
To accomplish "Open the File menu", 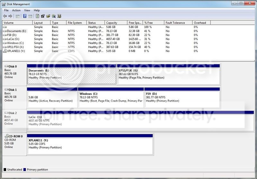I will pos(6,10).
